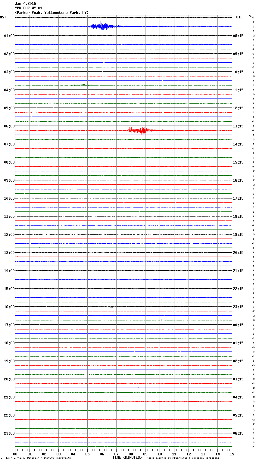
Task: Click the small black wiggle on the 16:00 trace
Action: (109, 307)
